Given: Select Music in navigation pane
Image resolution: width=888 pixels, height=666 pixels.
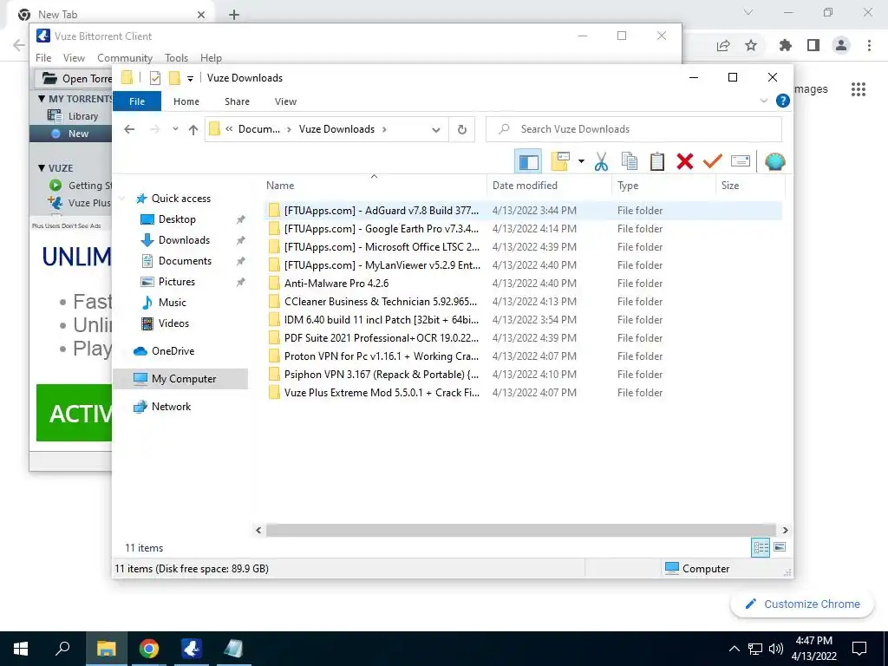Looking at the screenshot, I should [173, 303].
